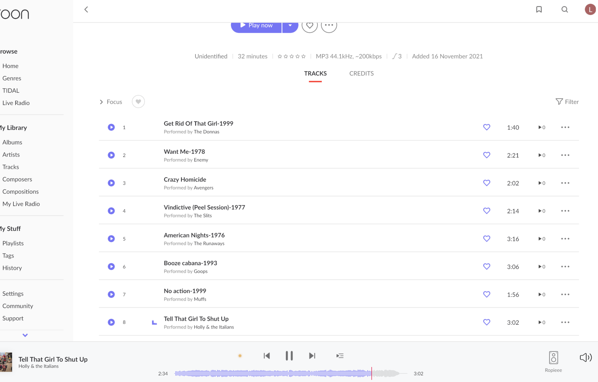This screenshot has width=598, height=382.
Task: Open TIDAL in sidebar
Action: pyautogui.click(x=11, y=91)
